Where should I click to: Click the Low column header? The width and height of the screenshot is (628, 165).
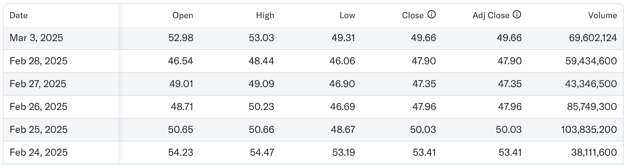coord(347,15)
